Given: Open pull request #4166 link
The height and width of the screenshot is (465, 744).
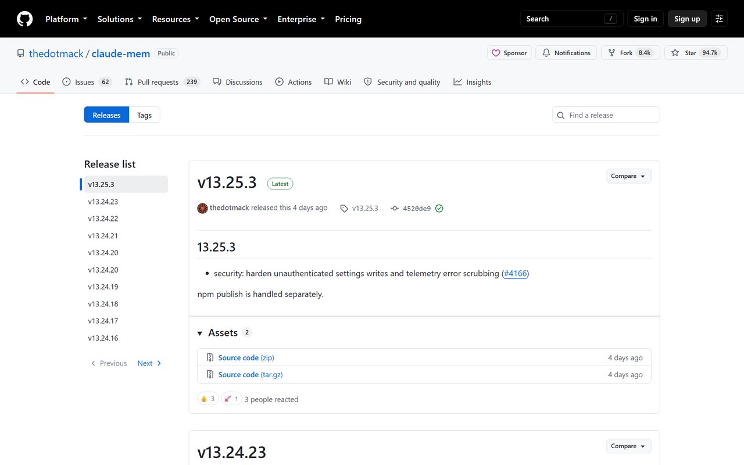Looking at the screenshot, I should point(516,273).
